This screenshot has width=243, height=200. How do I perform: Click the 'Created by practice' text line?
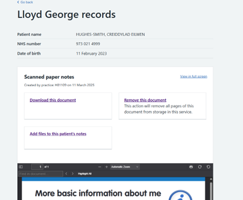click(x=59, y=85)
